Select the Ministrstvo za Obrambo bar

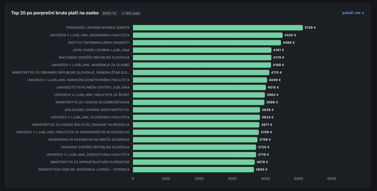[x=201, y=72]
